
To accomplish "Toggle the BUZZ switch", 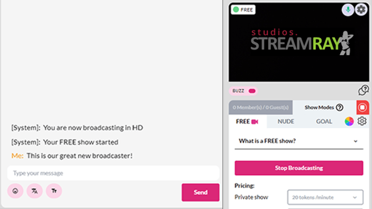I will (252, 91).
